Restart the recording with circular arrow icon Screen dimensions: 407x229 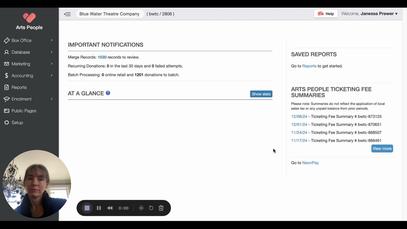(x=151, y=208)
